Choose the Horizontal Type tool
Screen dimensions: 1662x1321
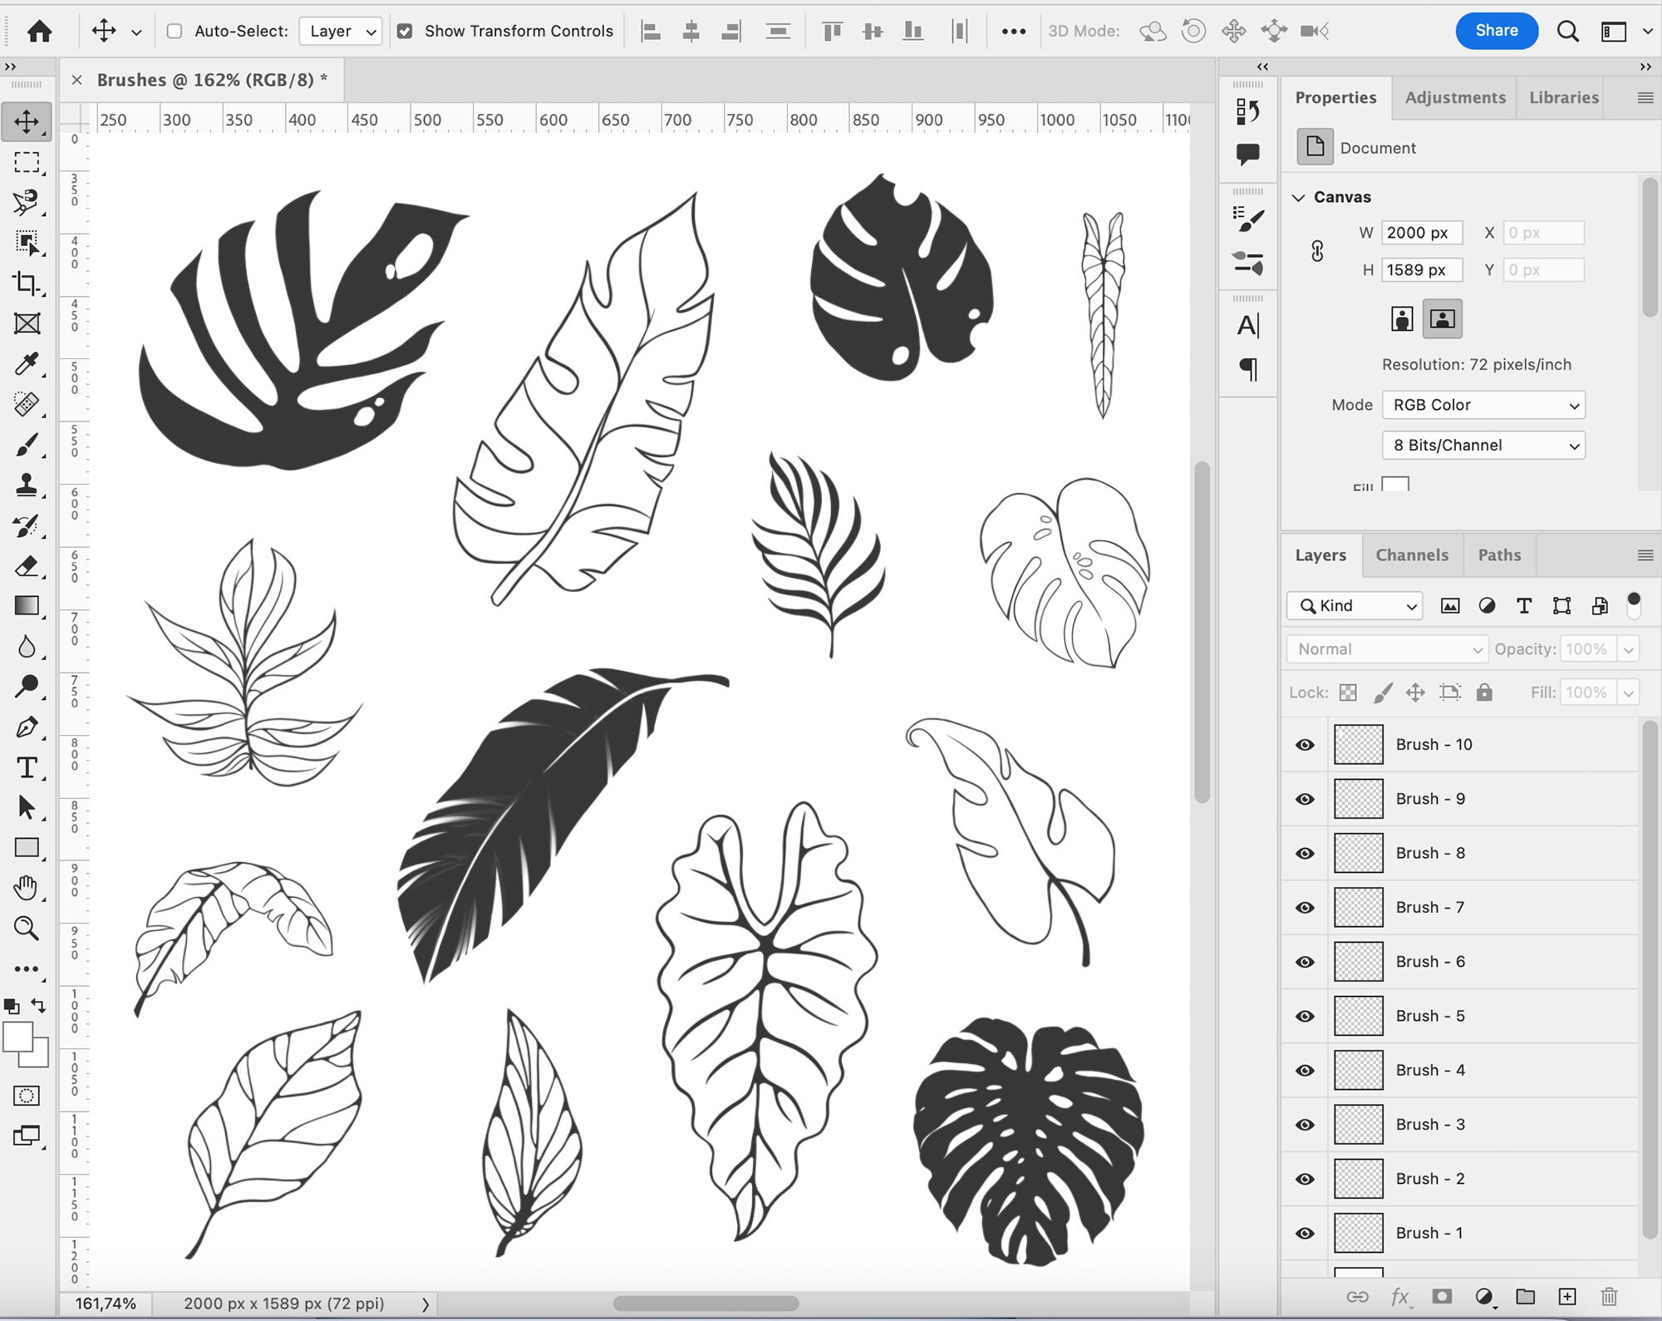pyautogui.click(x=27, y=768)
